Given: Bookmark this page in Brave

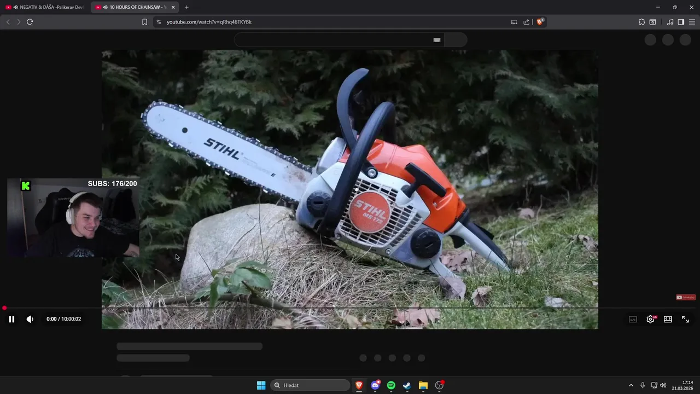Looking at the screenshot, I should tap(144, 22).
